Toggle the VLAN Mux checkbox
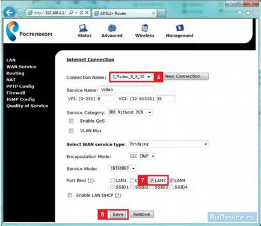 pyautogui.click(x=71, y=130)
